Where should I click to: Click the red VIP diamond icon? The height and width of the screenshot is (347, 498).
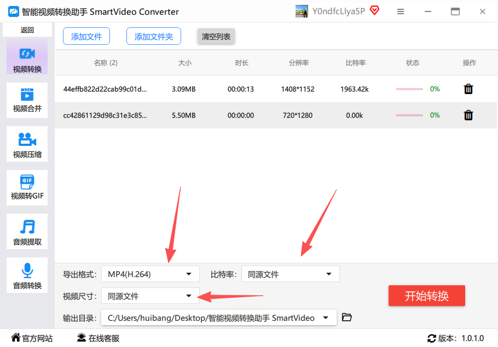(x=375, y=11)
